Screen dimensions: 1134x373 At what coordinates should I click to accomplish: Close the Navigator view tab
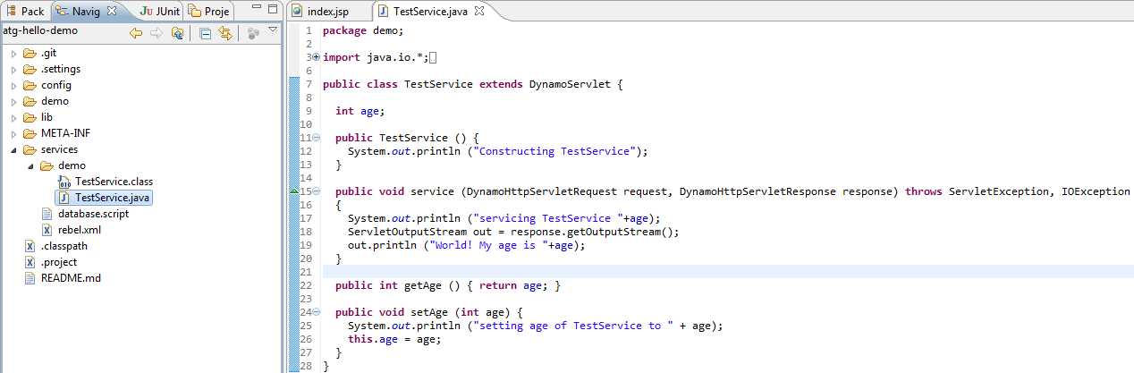(111, 12)
